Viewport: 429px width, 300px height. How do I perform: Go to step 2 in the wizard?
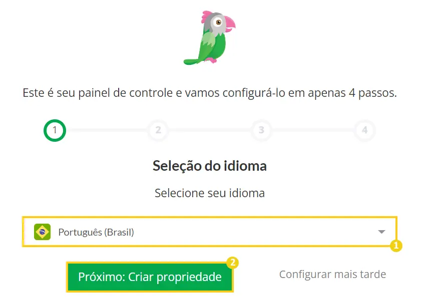pos(158,130)
